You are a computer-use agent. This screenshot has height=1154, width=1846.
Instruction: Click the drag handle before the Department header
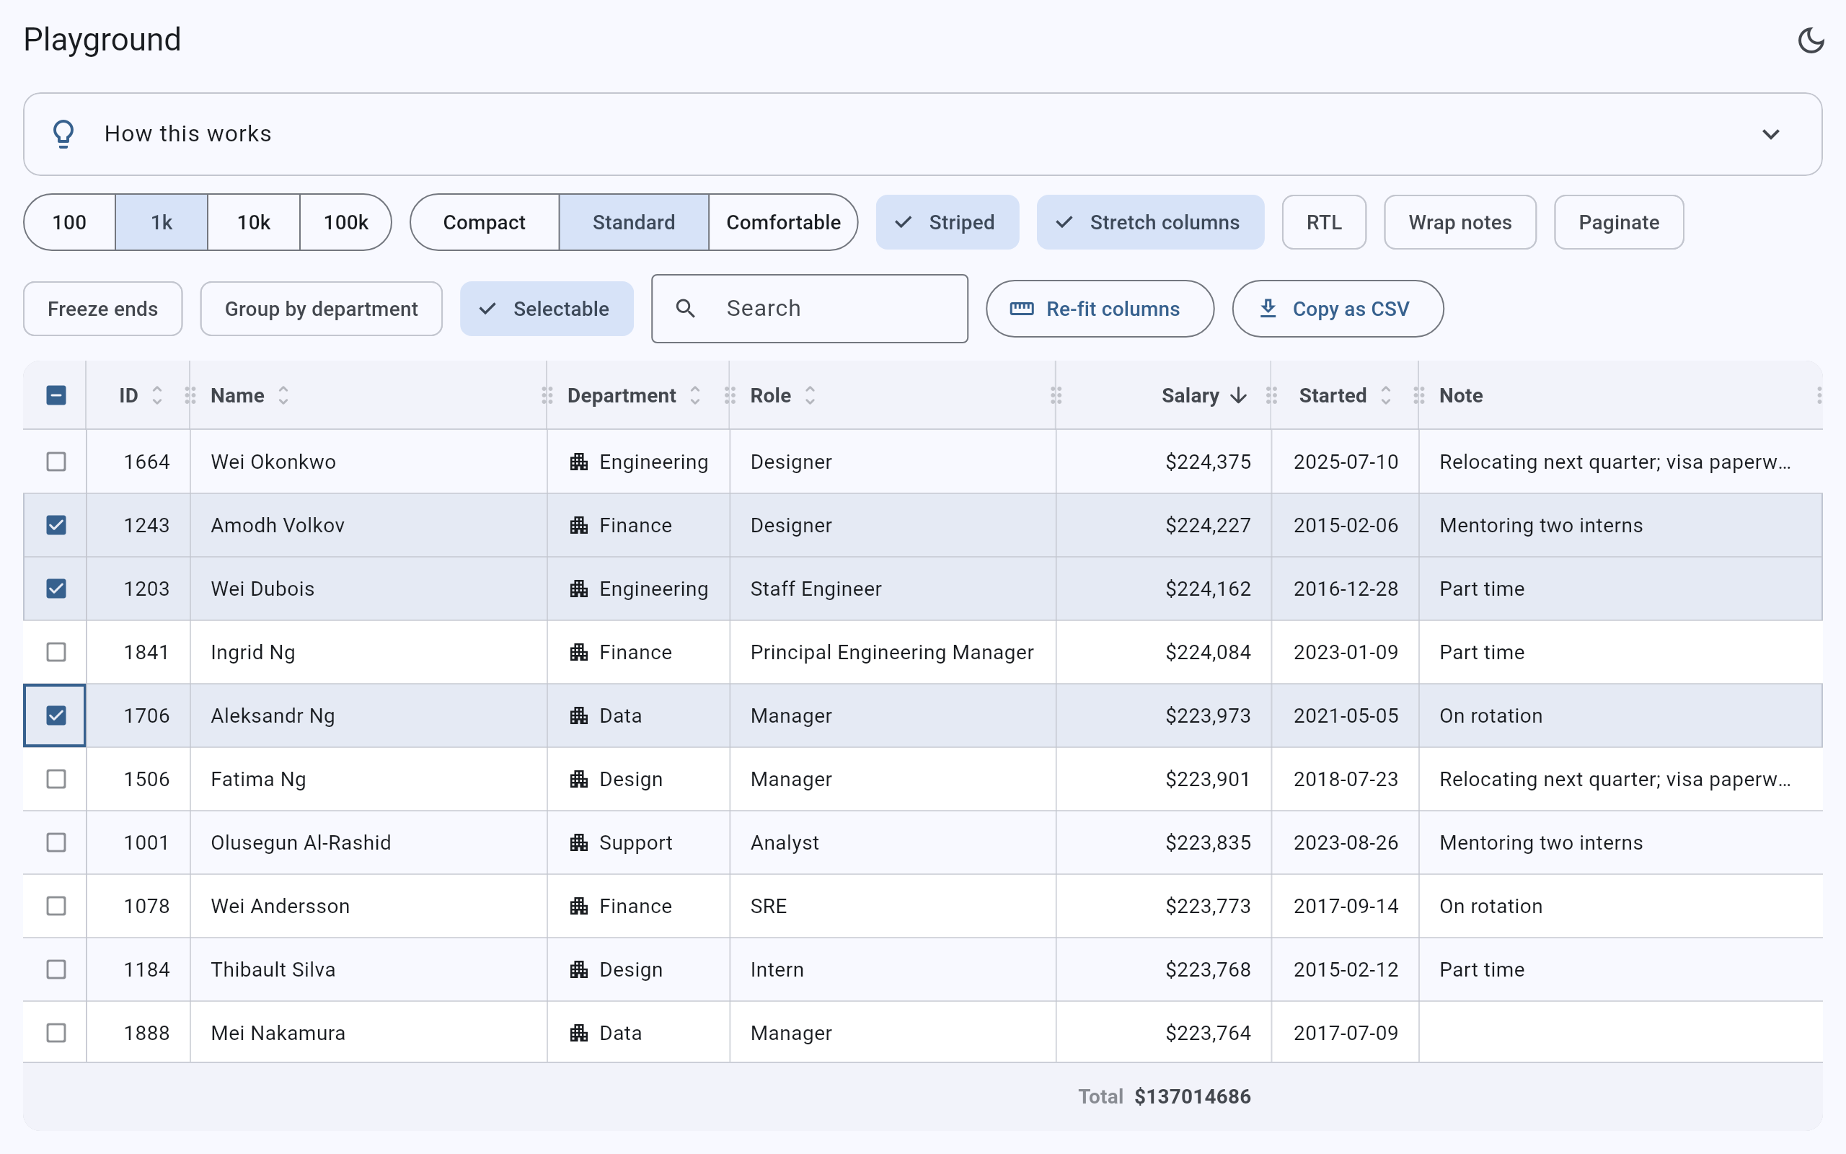(x=547, y=395)
